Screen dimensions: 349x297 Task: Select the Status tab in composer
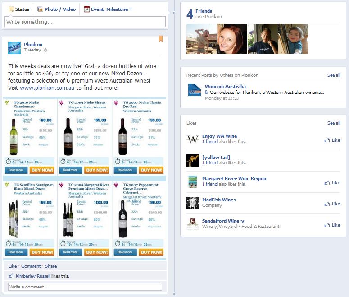pos(19,9)
